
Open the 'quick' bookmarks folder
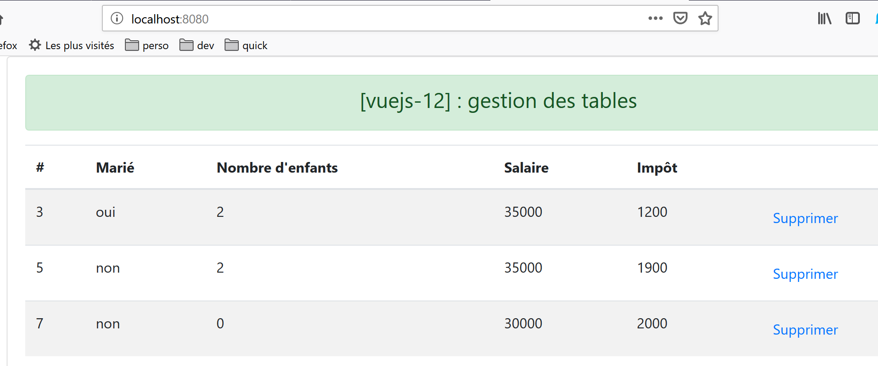coord(246,46)
